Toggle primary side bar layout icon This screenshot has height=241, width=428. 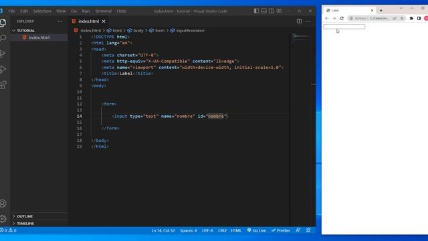256,11
